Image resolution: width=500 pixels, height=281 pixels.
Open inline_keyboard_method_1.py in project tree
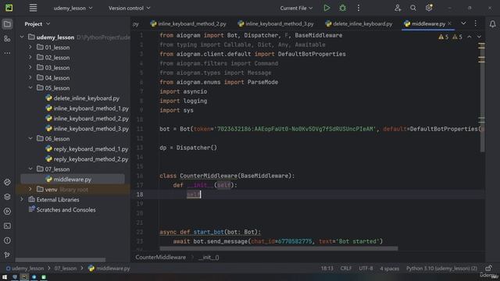[87, 108]
